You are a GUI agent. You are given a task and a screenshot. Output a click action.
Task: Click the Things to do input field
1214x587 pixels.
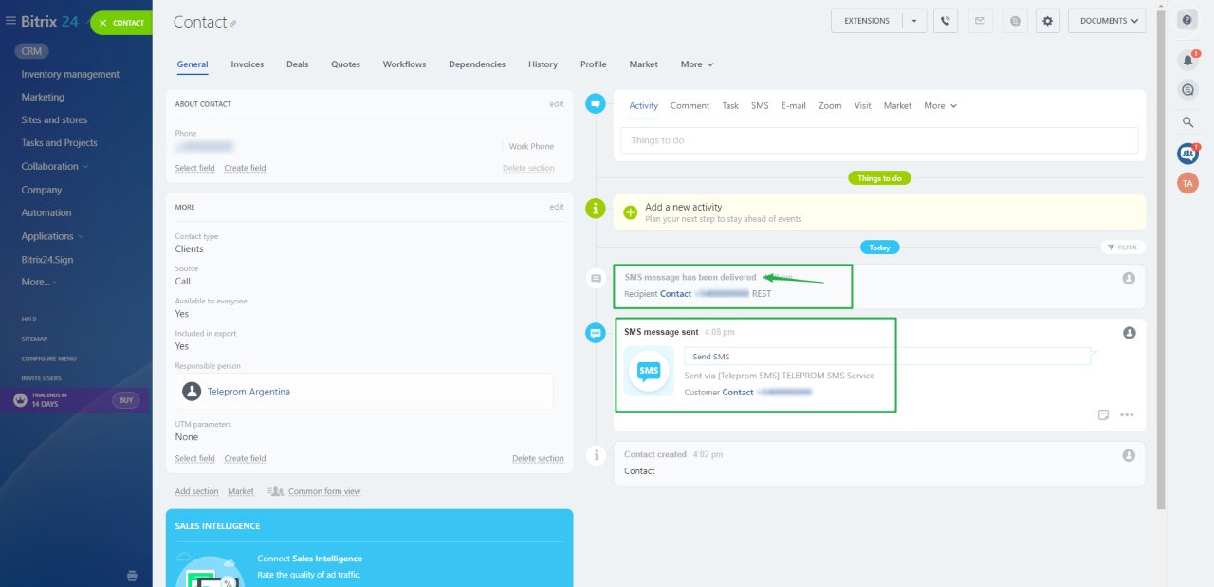click(878, 140)
